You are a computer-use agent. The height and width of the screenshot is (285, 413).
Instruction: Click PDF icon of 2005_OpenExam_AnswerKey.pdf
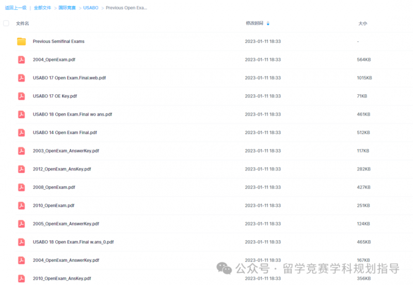pyautogui.click(x=21, y=224)
